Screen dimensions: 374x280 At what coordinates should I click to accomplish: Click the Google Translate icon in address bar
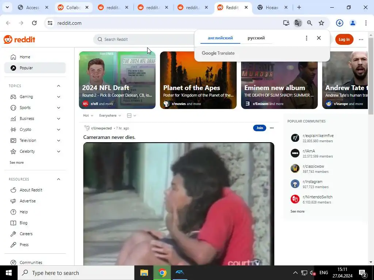[298, 23]
